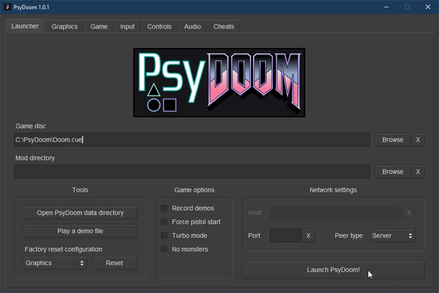Clear the Mod directory with X
Image resolution: width=439 pixels, height=293 pixels.
(x=418, y=172)
